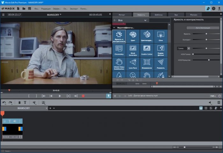Image resolution: width=223 pixels, height=153 pixels.
Task: Select the Lens Flare effect
Action: [x=133, y=64]
